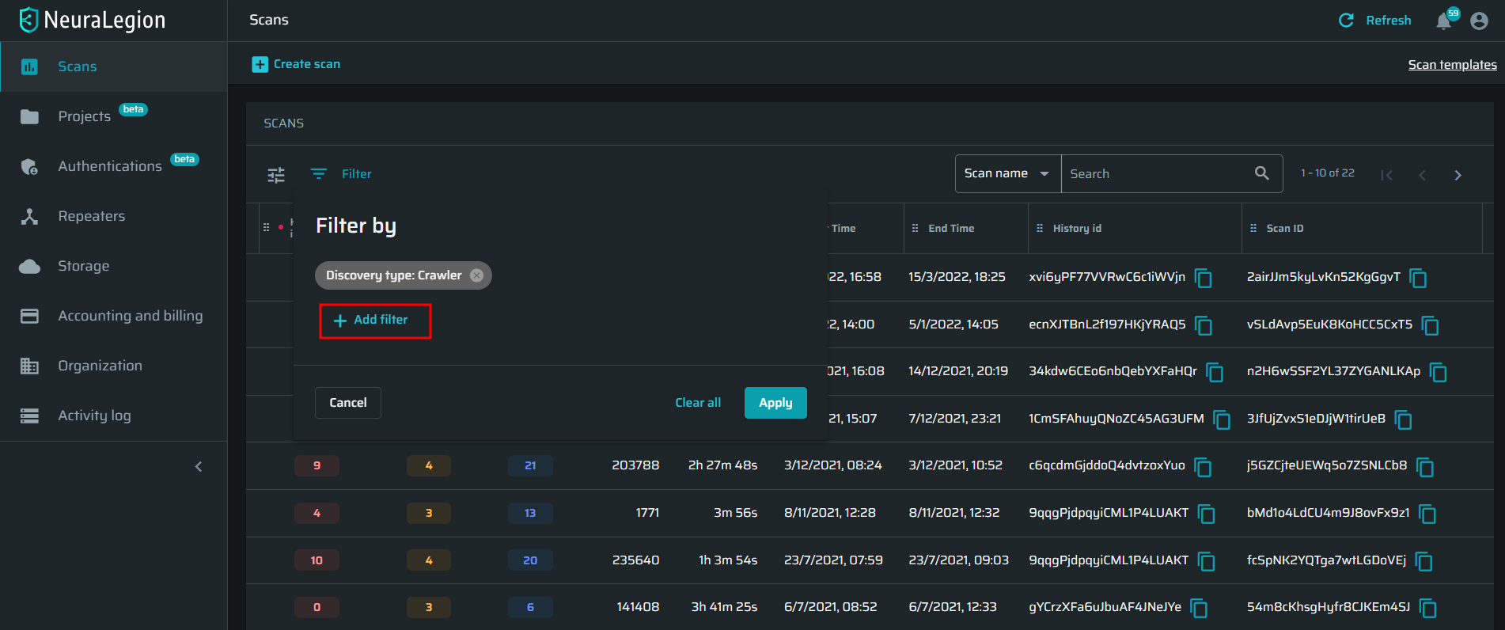The height and width of the screenshot is (630, 1505).
Task: Copy scan ID n2H6wSSF2YL37ZYGANLKAp
Action: [1439, 372]
